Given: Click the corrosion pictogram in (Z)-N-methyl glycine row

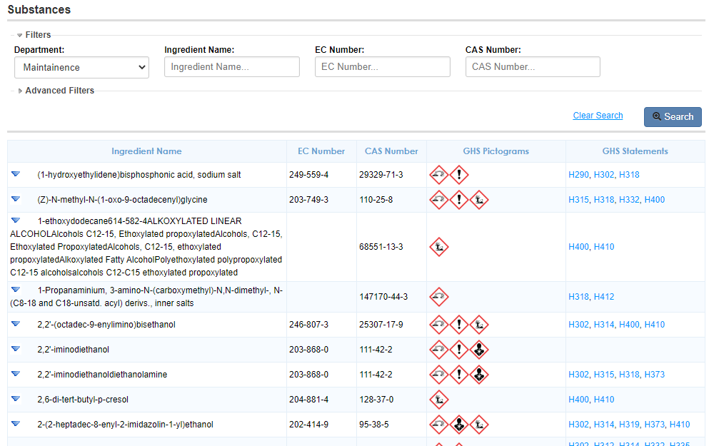Looking at the screenshot, I should coord(439,200).
